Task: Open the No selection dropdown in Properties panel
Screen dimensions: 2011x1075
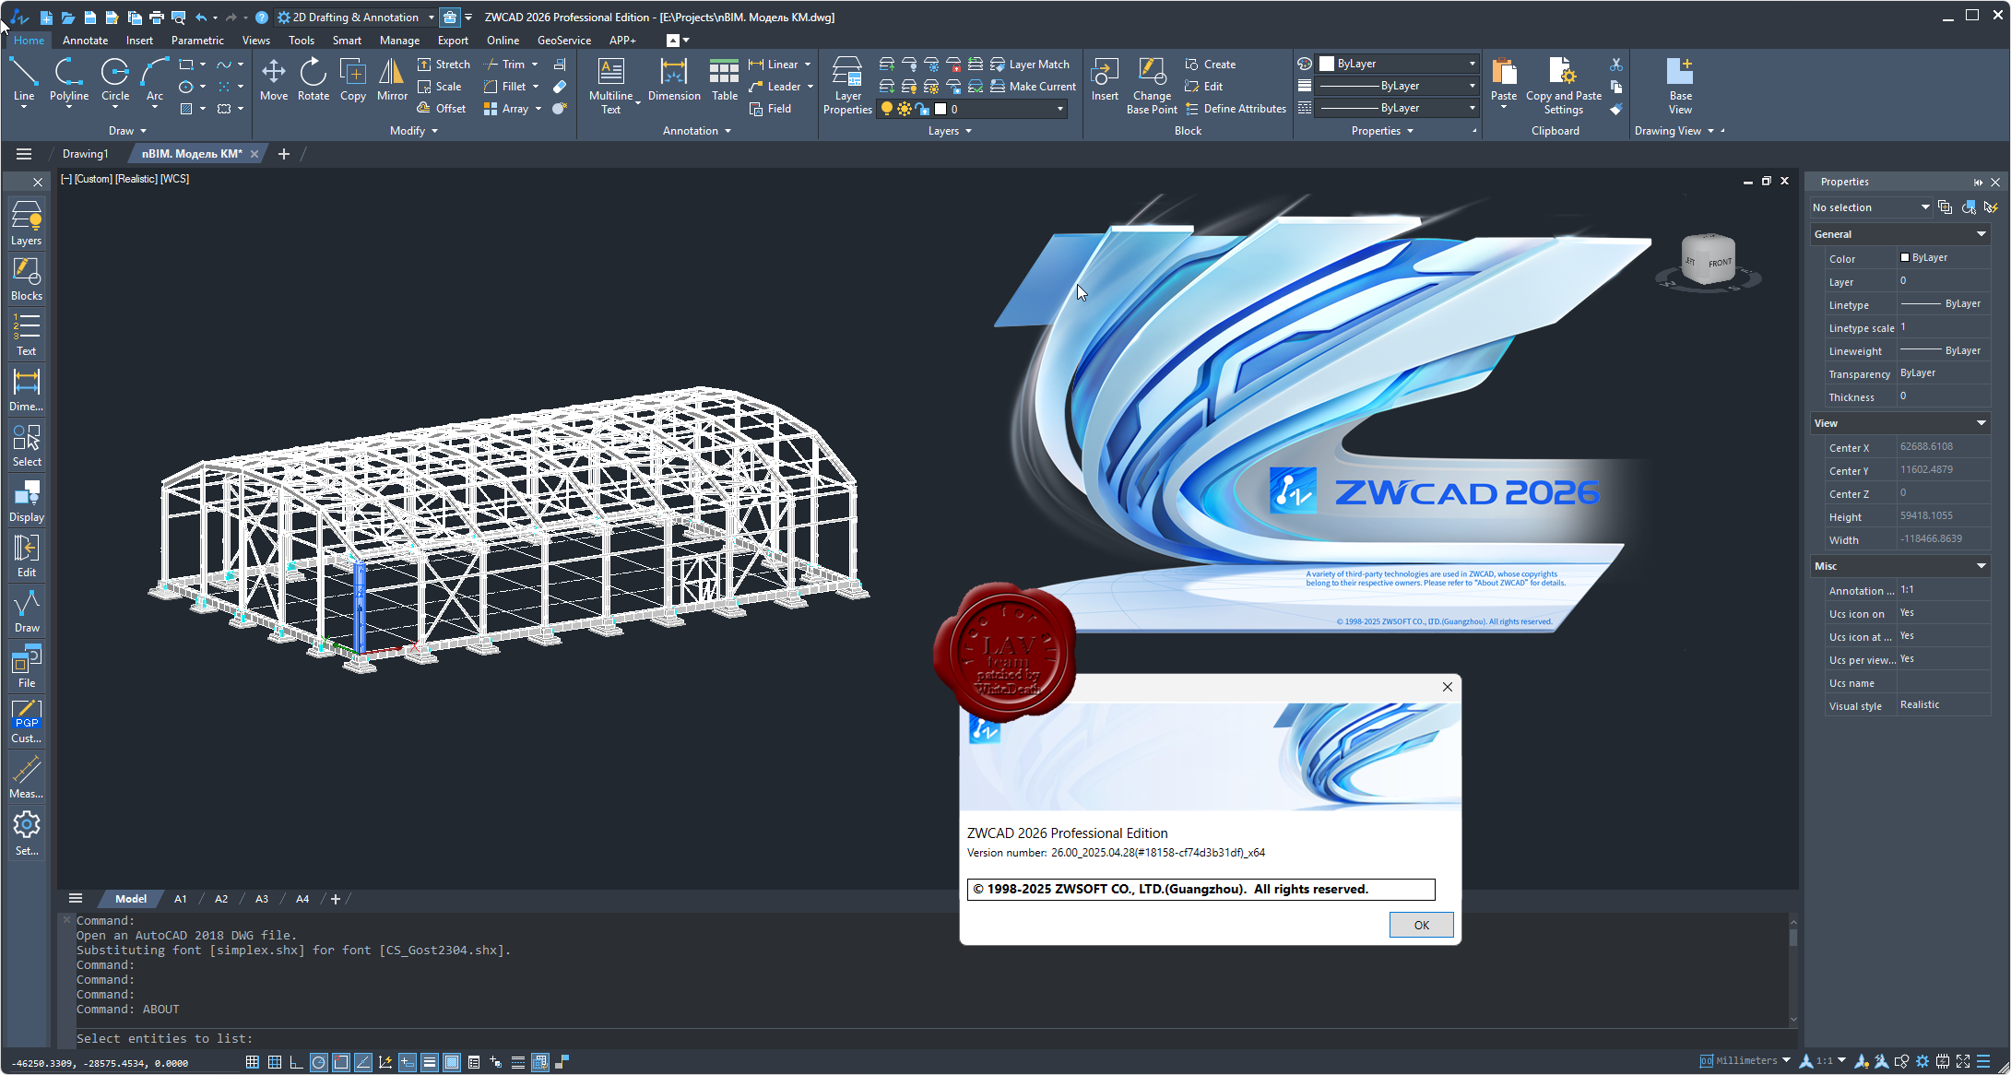Action: point(1870,207)
